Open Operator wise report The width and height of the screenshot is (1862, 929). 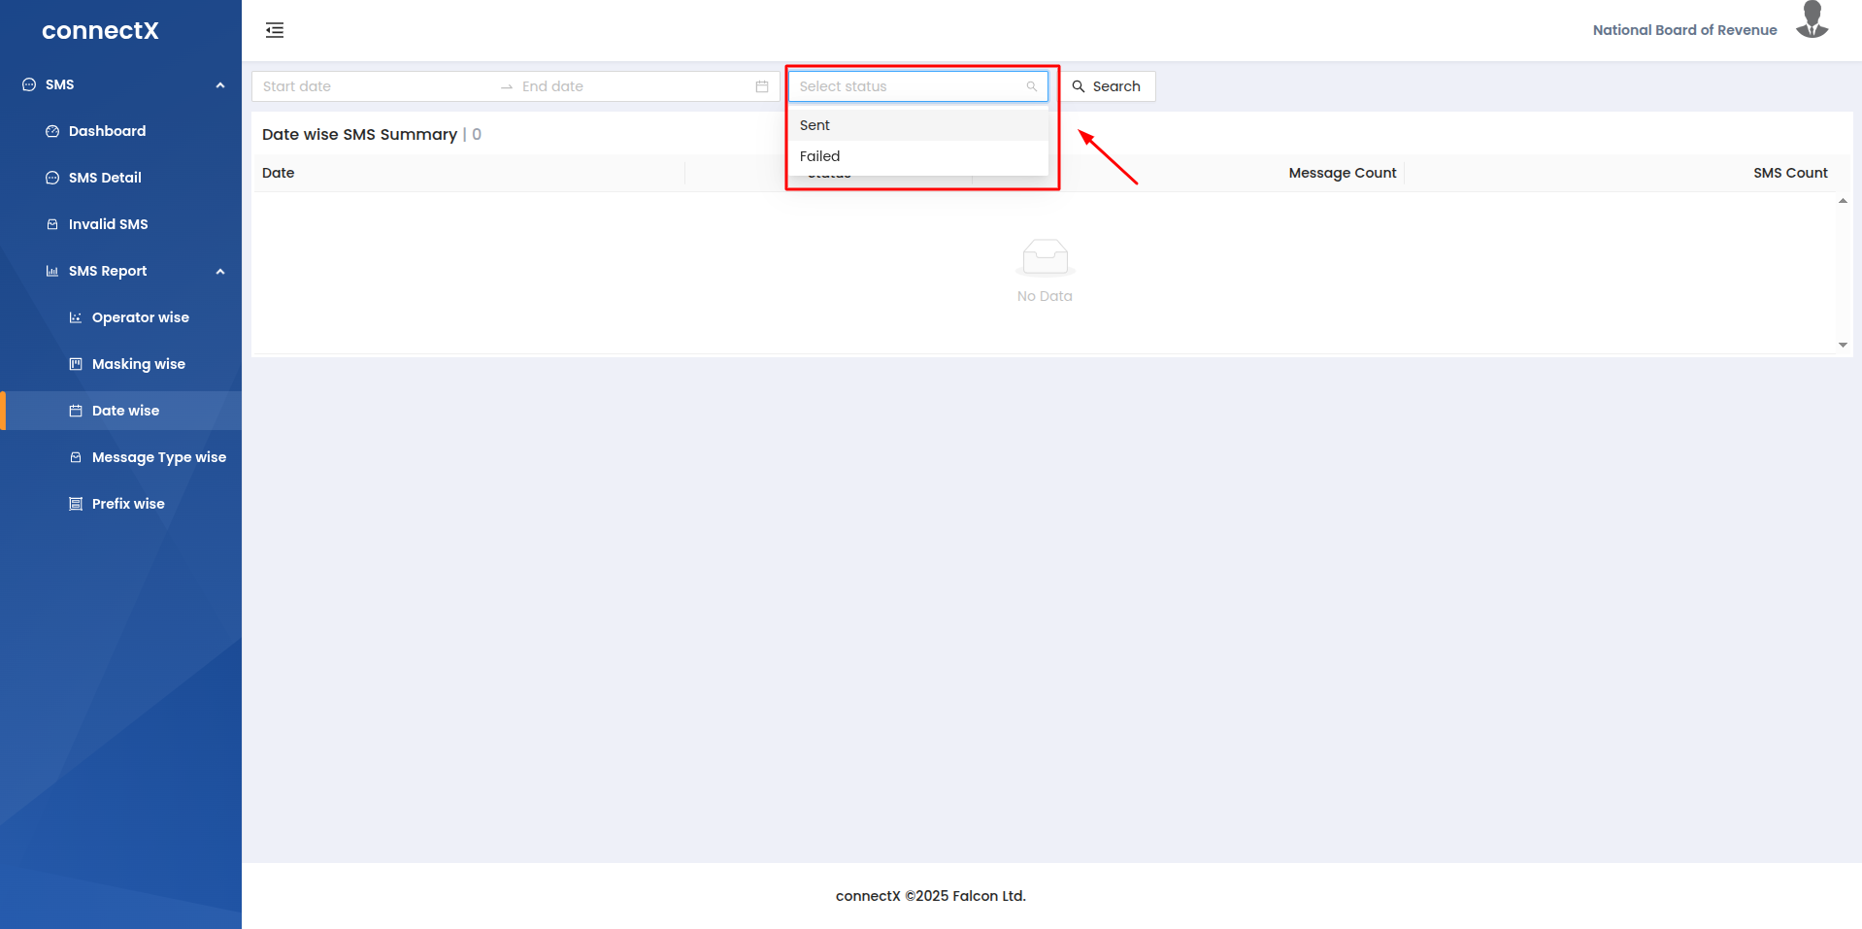pos(140,317)
